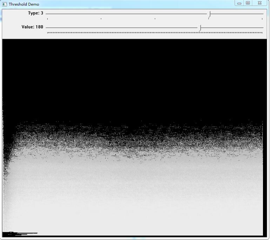This screenshot has height=240, width=270.
Task: Click the thresholded image display
Action: tap(135, 138)
